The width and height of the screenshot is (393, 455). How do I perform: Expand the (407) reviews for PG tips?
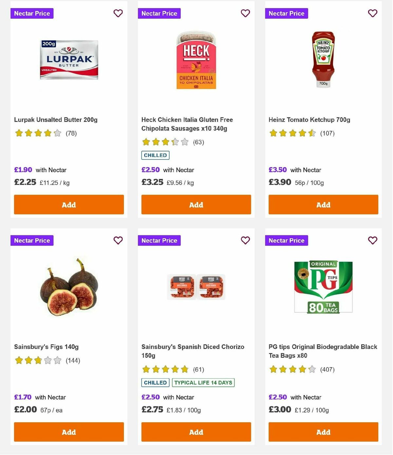click(x=327, y=369)
